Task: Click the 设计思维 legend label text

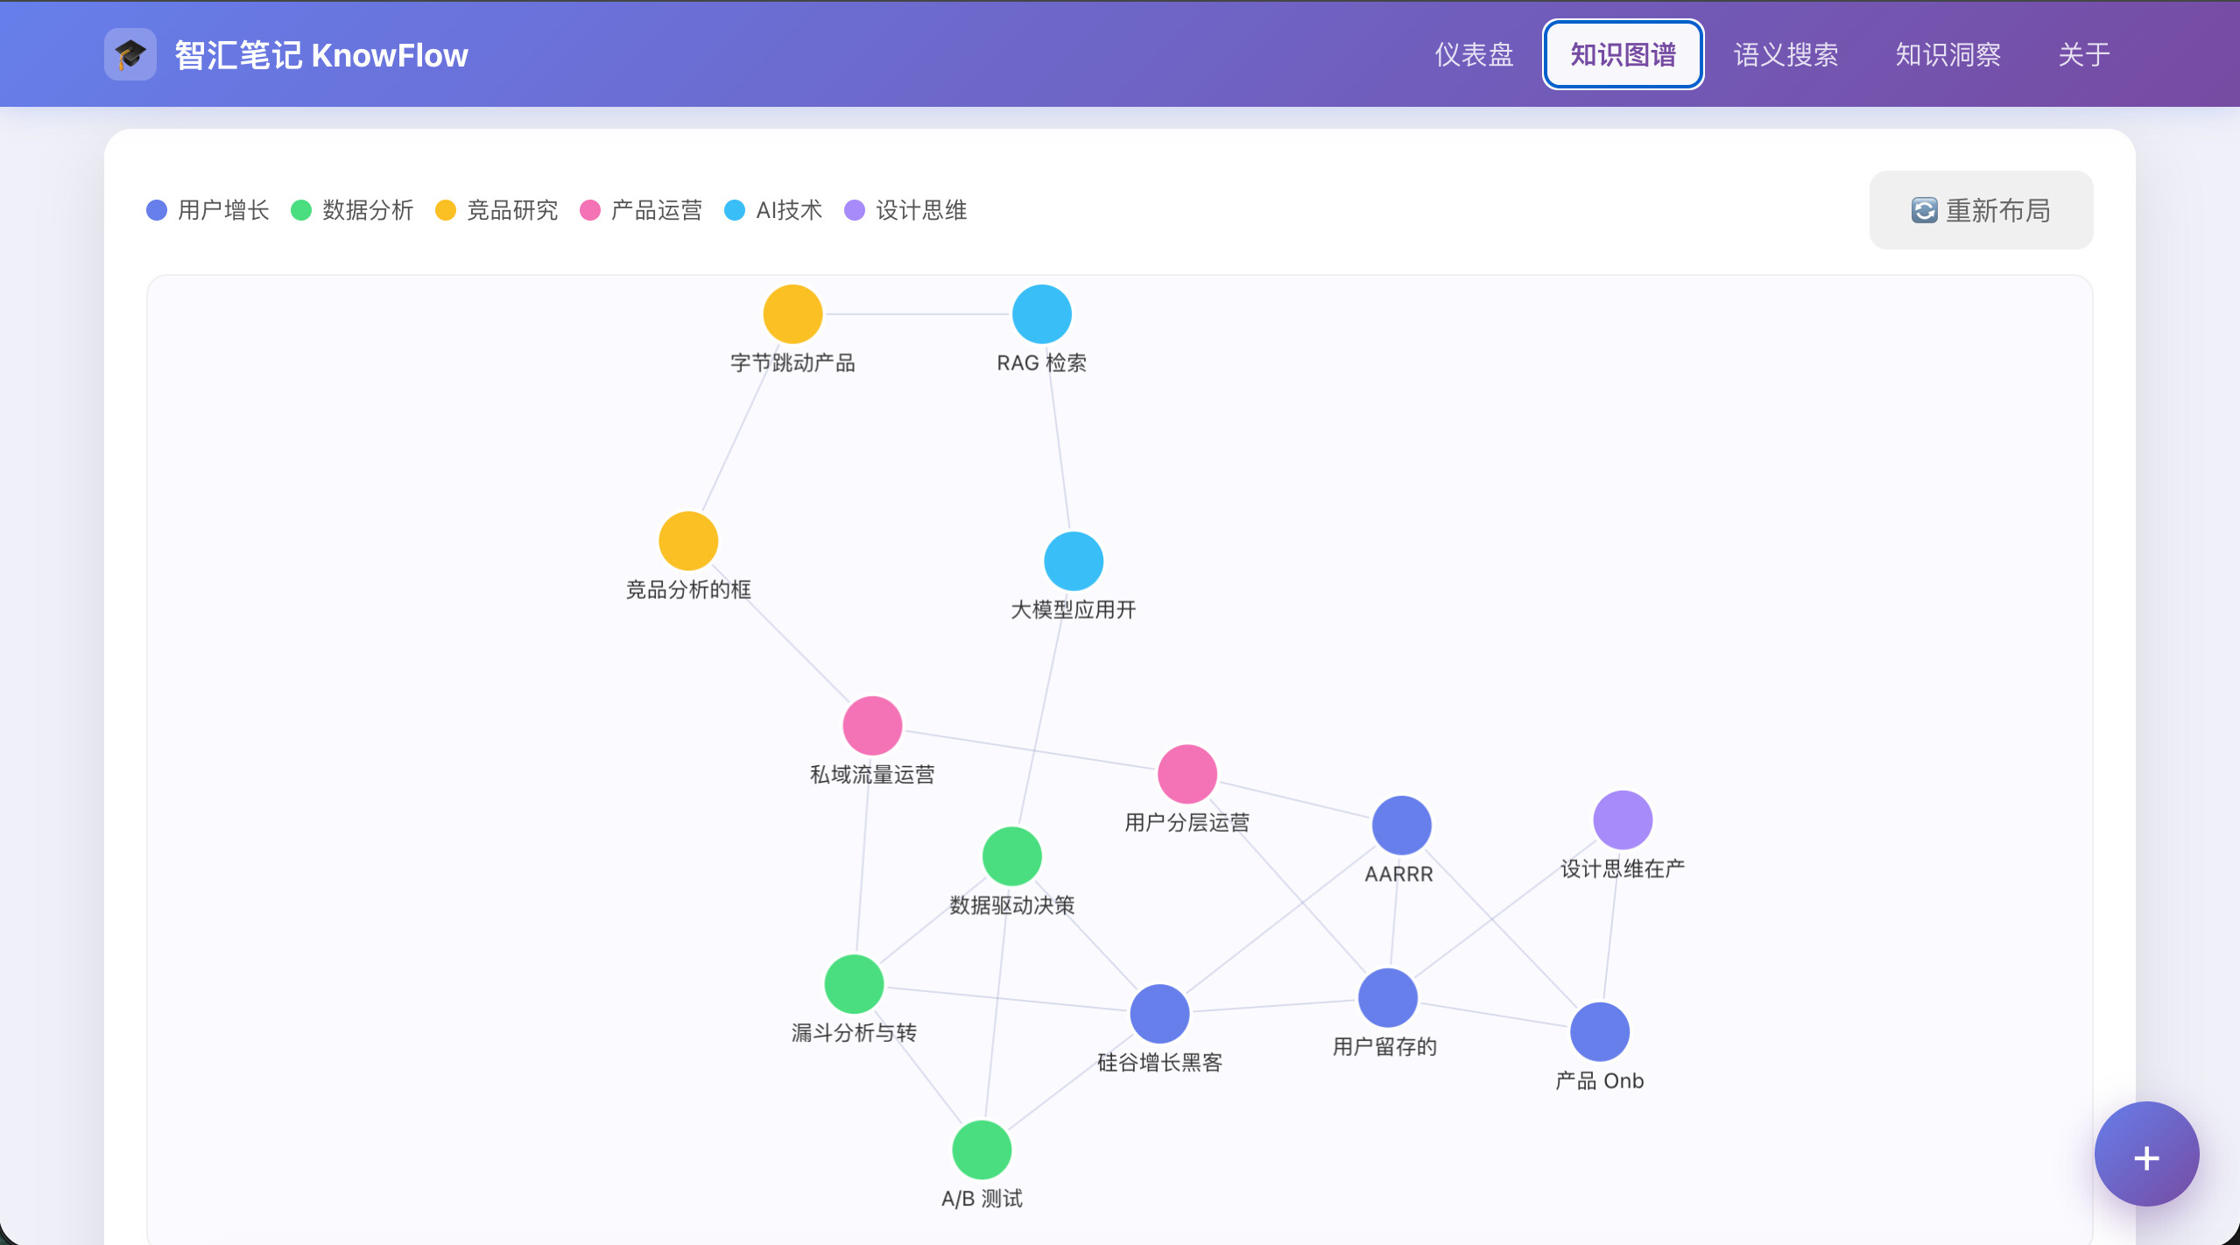Action: tap(921, 210)
